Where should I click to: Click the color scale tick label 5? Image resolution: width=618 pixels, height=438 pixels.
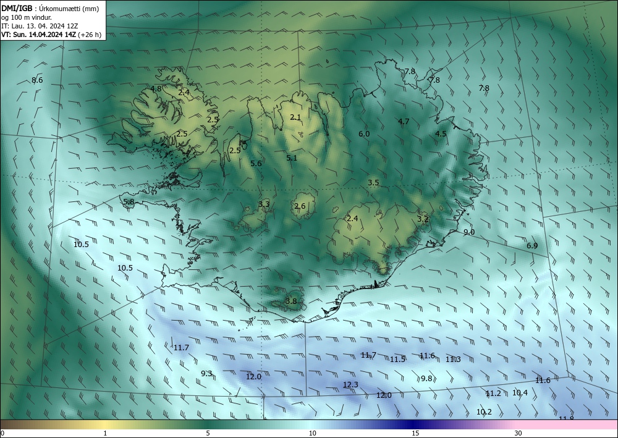(208, 434)
